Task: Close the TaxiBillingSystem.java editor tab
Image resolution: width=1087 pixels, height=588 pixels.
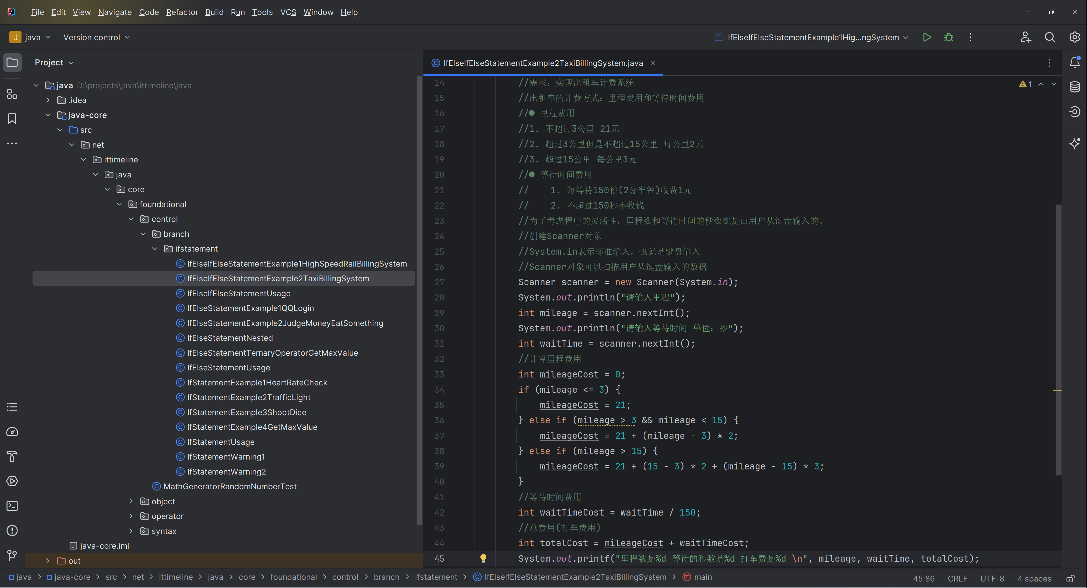Action: coord(653,63)
